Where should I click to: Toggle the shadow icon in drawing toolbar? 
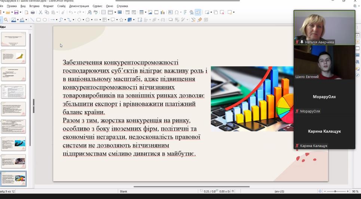(x=171, y=20)
